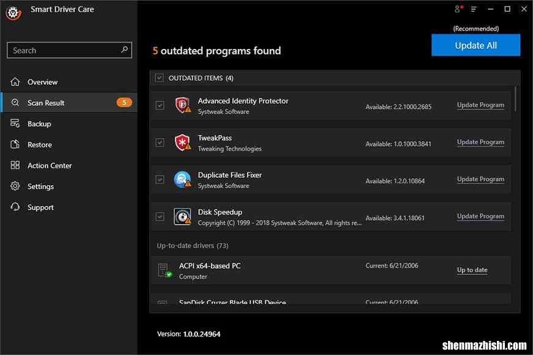Uncheck the TweakPass checkbox
This screenshot has height=355, width=533.
click(160, 142)
